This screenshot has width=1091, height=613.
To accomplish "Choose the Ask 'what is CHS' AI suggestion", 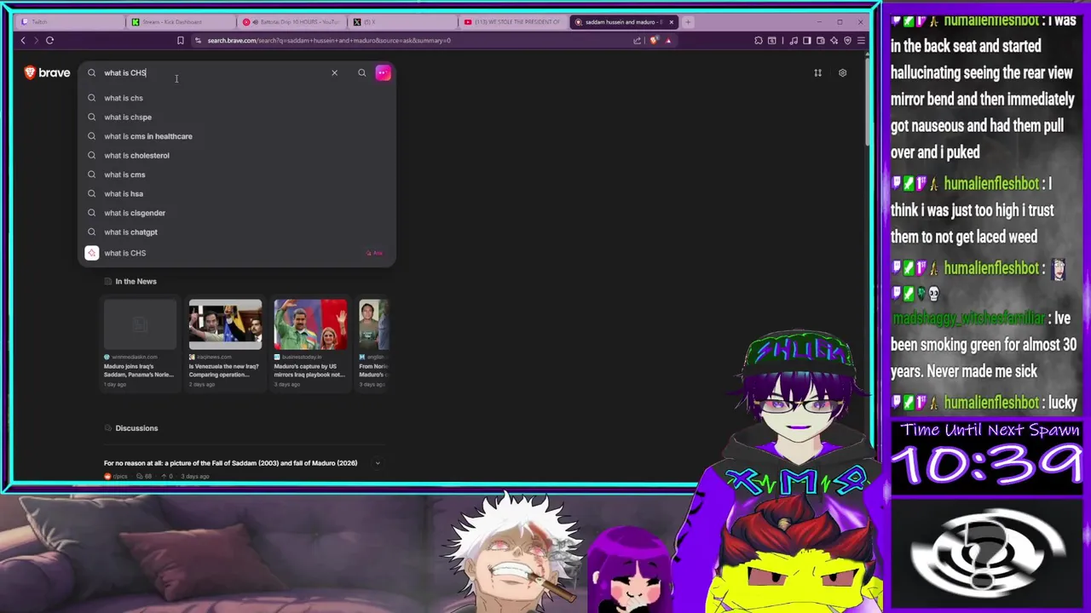I will pos(237,253).
